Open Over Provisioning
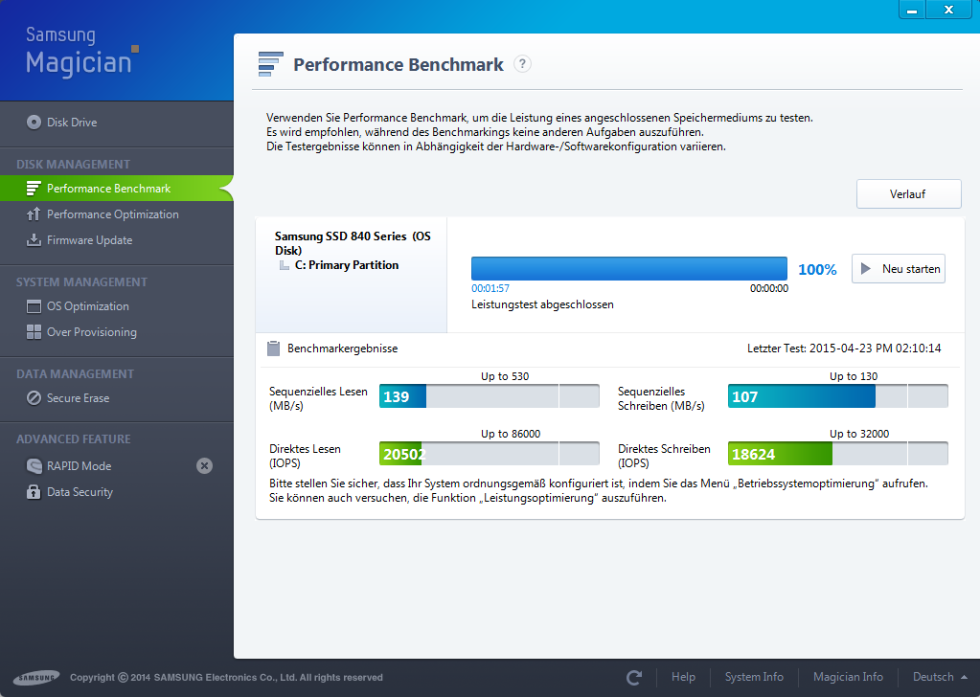980x697 pixels. click(91, 332)
